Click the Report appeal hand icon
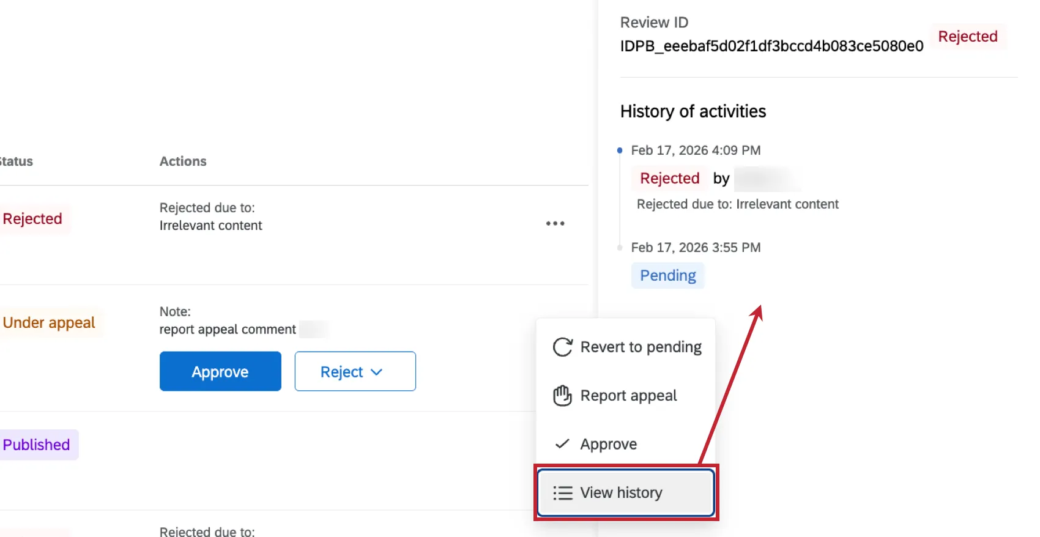 (x=562, y=396)
